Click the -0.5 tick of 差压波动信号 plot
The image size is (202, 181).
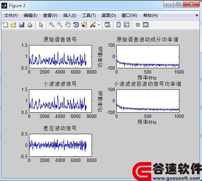click(x=24, y=156)
